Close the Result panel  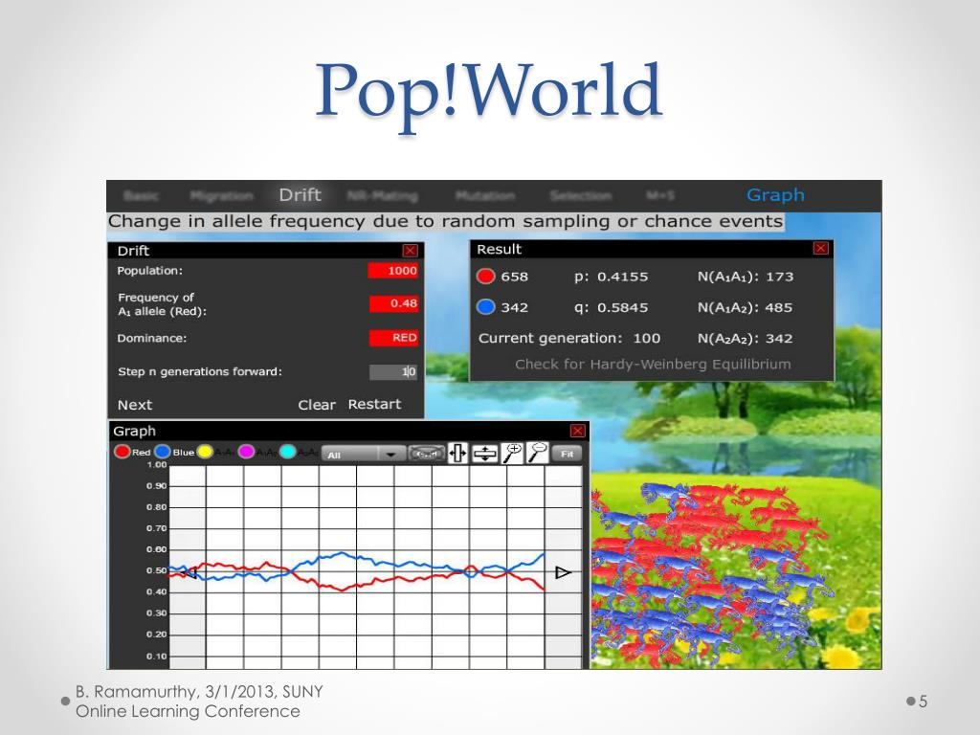pyautogui.click(x=820, y=248)
